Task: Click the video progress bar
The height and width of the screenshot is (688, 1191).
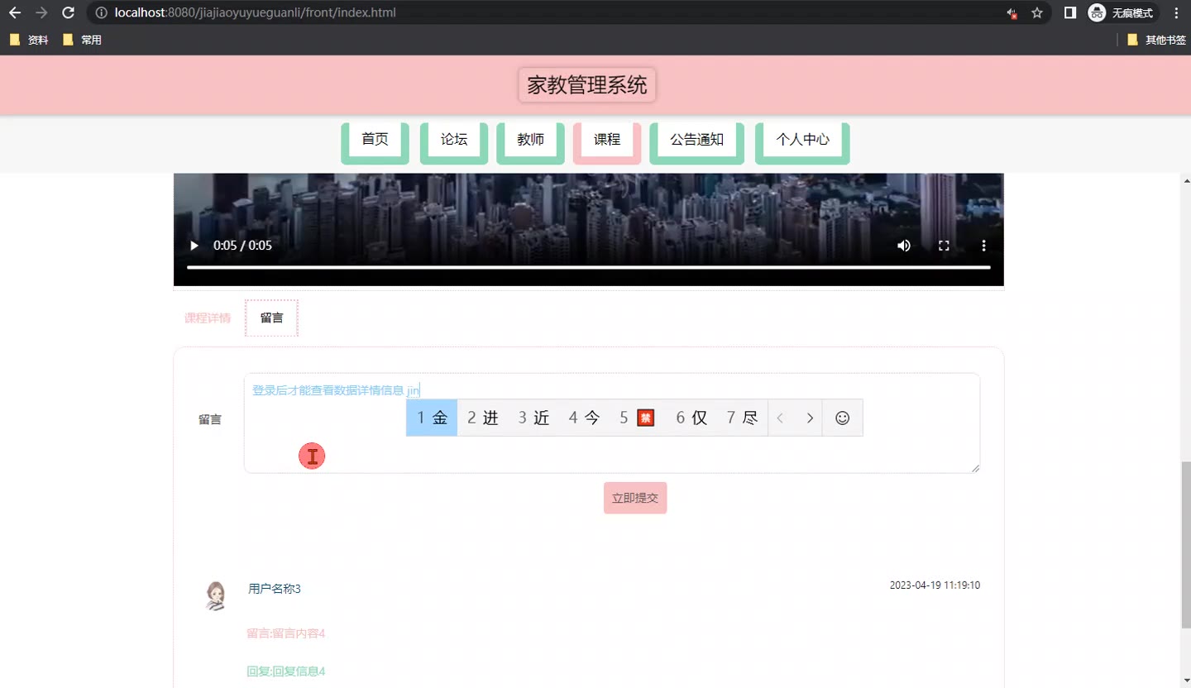Action: point(588,267)
